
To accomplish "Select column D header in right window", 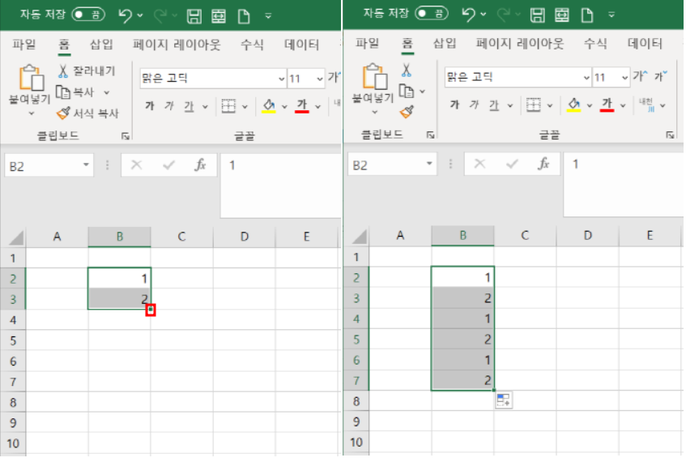I will pyautogui.click(x=587, y=236).
